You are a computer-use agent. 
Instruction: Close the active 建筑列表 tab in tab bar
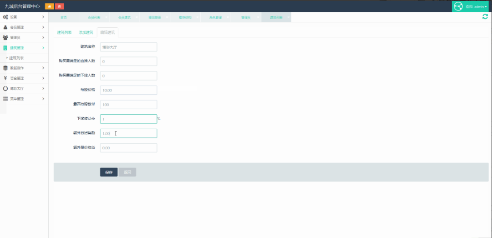point(289,17)
